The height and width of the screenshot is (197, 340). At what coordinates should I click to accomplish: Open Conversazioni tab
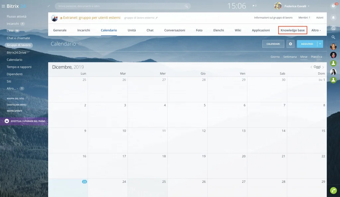175,30
